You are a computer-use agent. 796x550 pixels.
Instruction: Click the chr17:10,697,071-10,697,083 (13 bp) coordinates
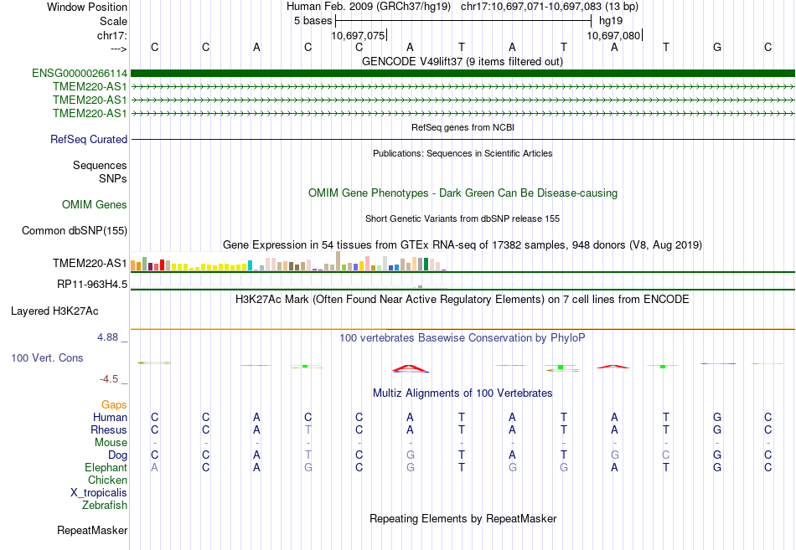coord(550,7)
